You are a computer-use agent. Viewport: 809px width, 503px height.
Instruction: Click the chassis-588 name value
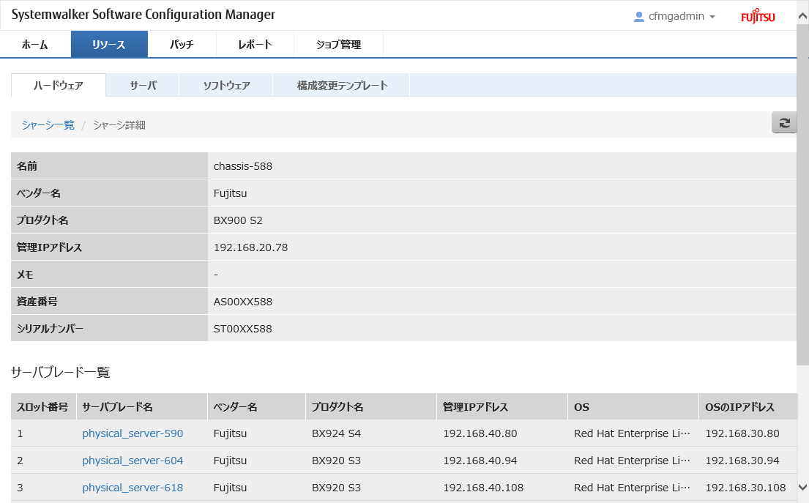tap(243, 166)
